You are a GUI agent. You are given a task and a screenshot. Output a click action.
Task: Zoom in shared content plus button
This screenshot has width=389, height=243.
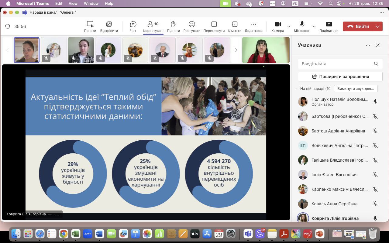click(x=57, y=214)
